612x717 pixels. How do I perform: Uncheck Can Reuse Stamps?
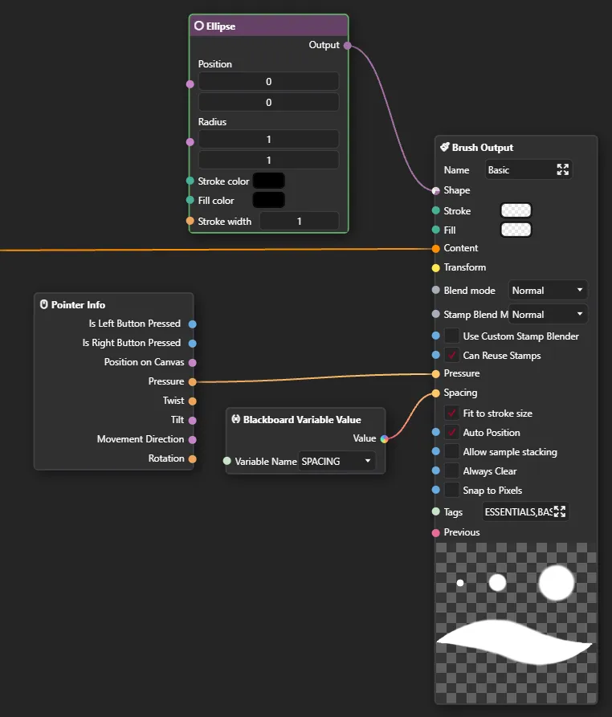pos(453,355)
